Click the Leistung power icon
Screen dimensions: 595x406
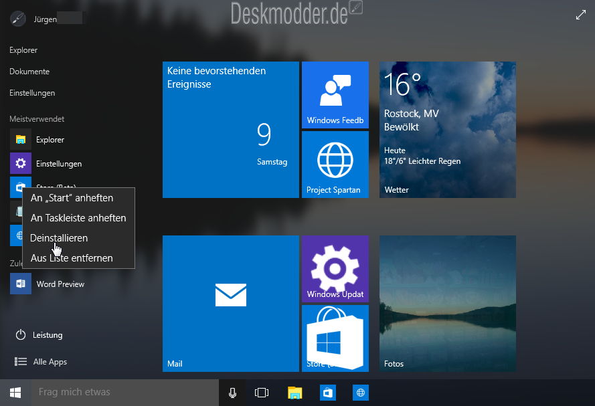[21, 334]
